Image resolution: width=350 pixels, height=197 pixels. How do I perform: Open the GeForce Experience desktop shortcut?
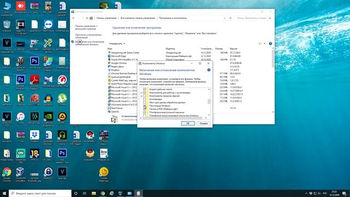(x=48, y=119)
